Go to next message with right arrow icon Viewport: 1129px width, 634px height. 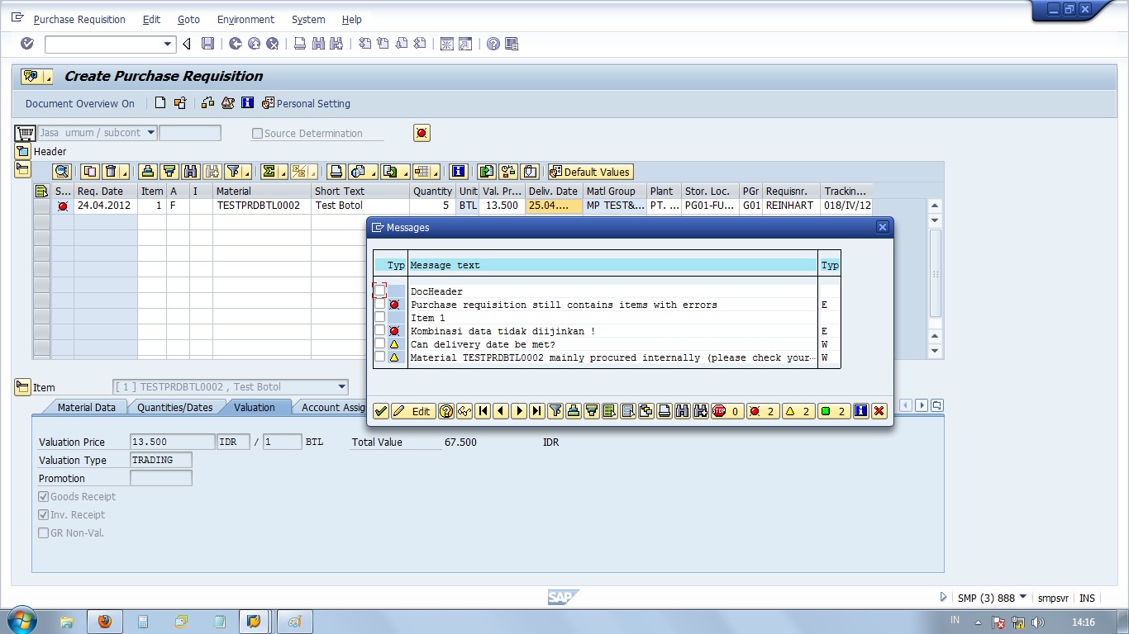pyautogui.click(x=519, y=411)
